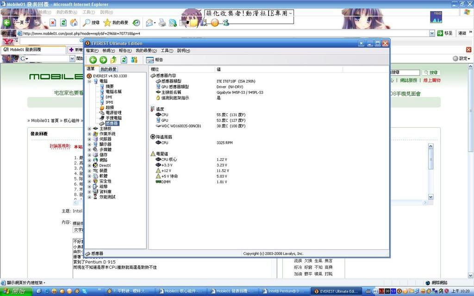Image resolution: width=474 pixels, height=296 pixels.
Task: Click the Internet Explorer 搜尋 search icon
Action: click(91, 23)
